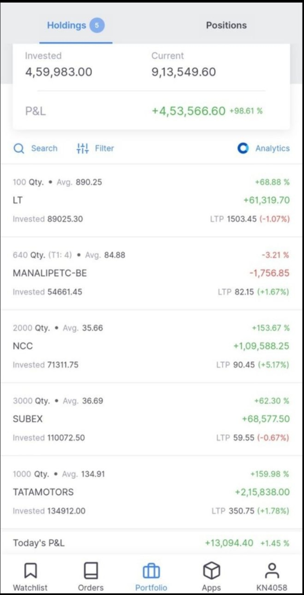Open the Filter sliders icon
Viewport: 304px width, 595px height.
pos(82,148)
